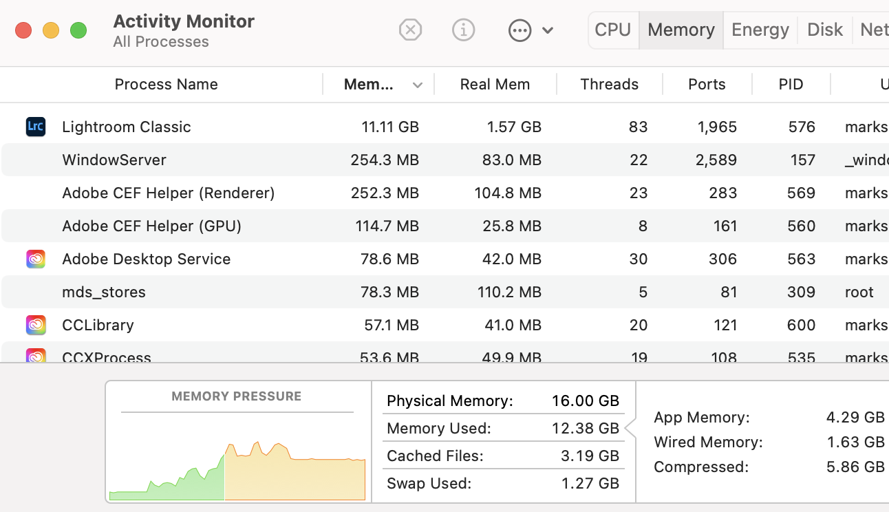This screenshot has width=889, height=512.
Task: Select the Memory tab
Action: [681, 30]
